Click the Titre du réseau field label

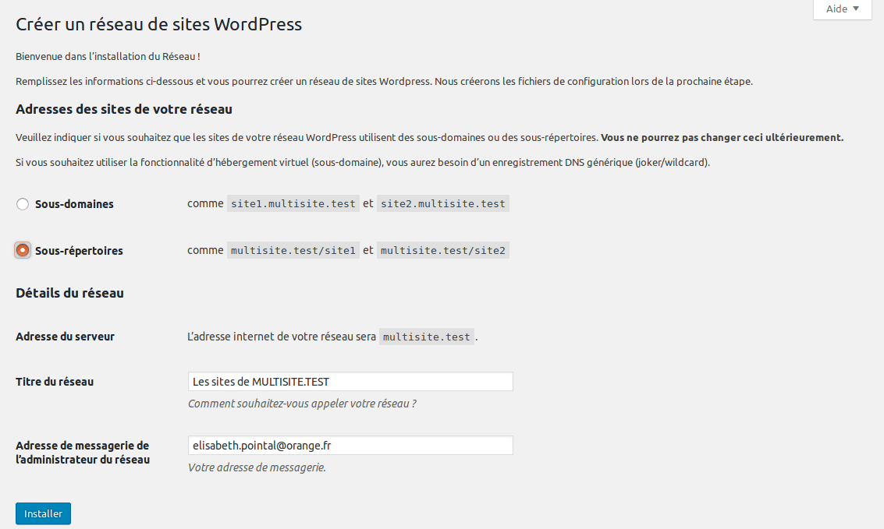point(55,382)
